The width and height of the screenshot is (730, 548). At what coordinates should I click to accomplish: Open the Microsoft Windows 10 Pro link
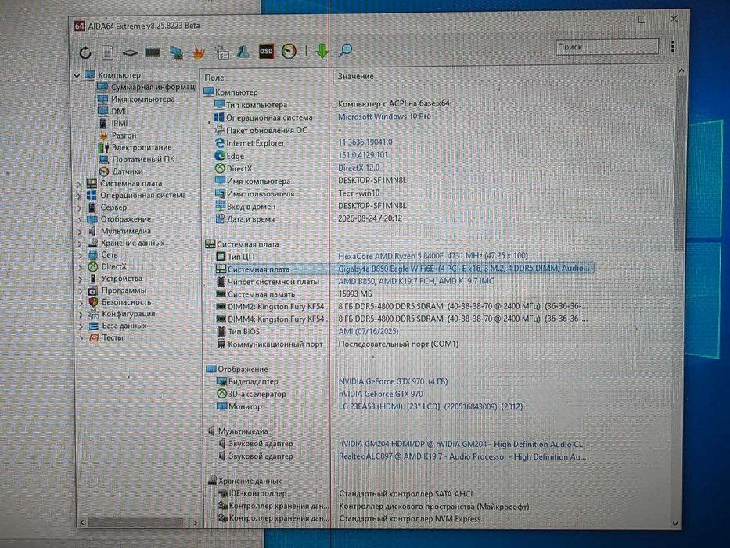pos(384,117)
